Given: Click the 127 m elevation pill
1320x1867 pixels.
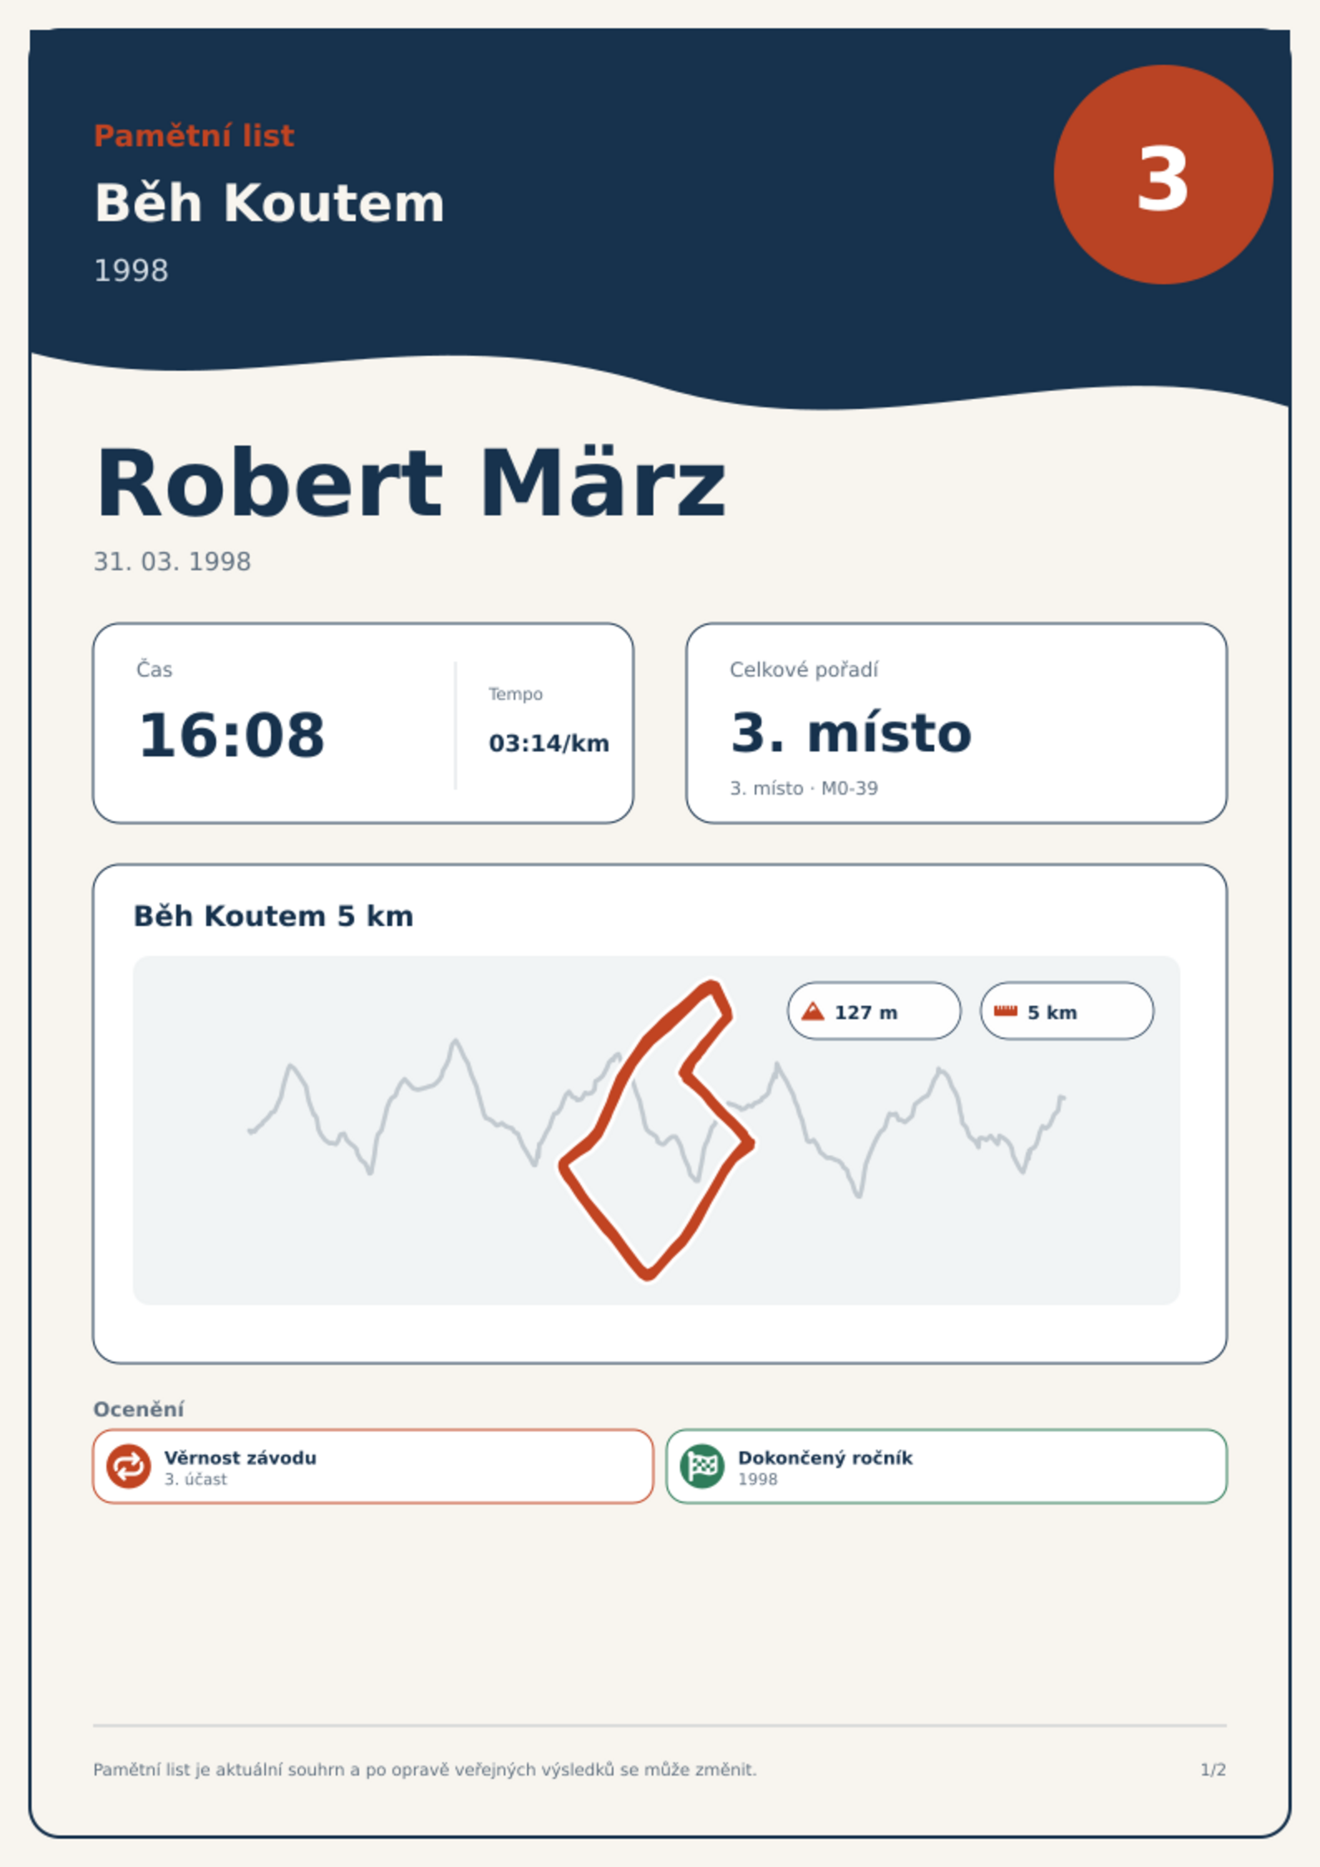Looking at the screenshot, I should [874, 1011].
